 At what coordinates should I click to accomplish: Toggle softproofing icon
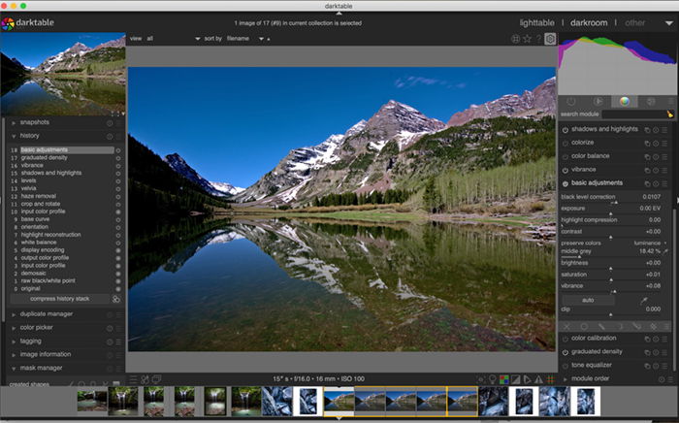click(x=527, y=379)
